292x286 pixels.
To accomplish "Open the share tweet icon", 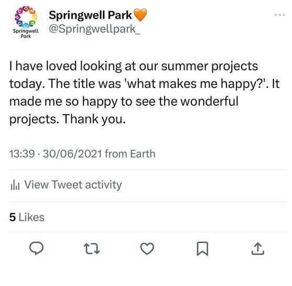I will click(x=258, y=248).
